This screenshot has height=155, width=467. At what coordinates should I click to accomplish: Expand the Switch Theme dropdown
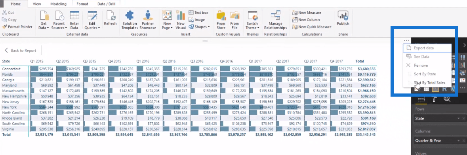[x=253, y=28]
